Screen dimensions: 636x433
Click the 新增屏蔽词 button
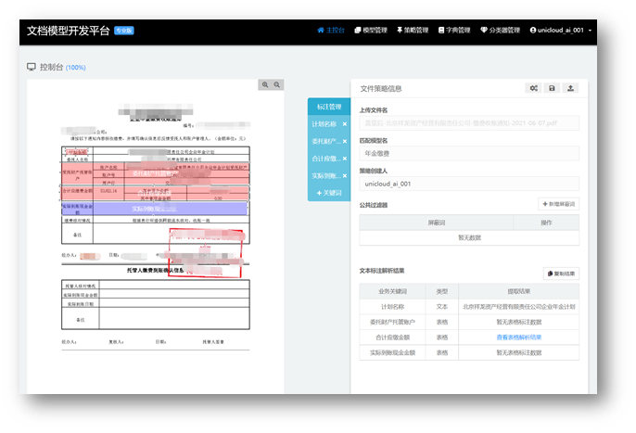click(x=559, y=203)
